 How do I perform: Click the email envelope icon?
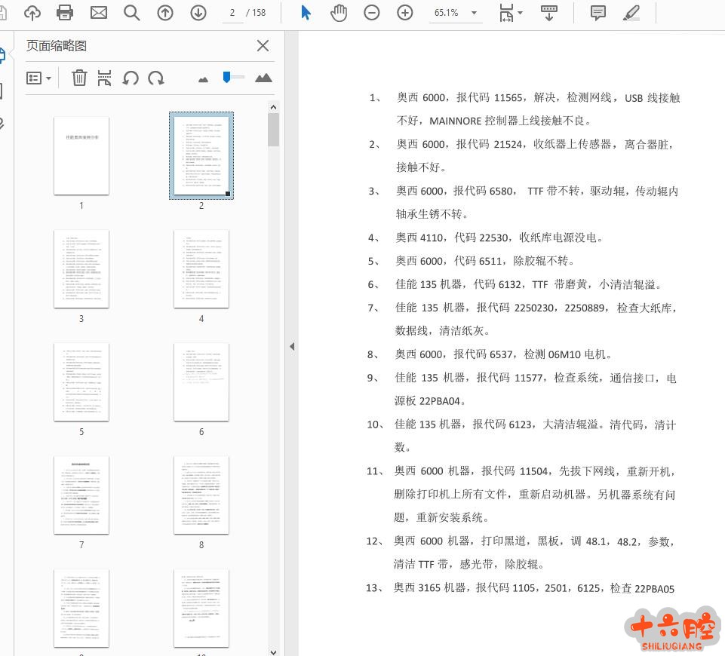(99, 13)
